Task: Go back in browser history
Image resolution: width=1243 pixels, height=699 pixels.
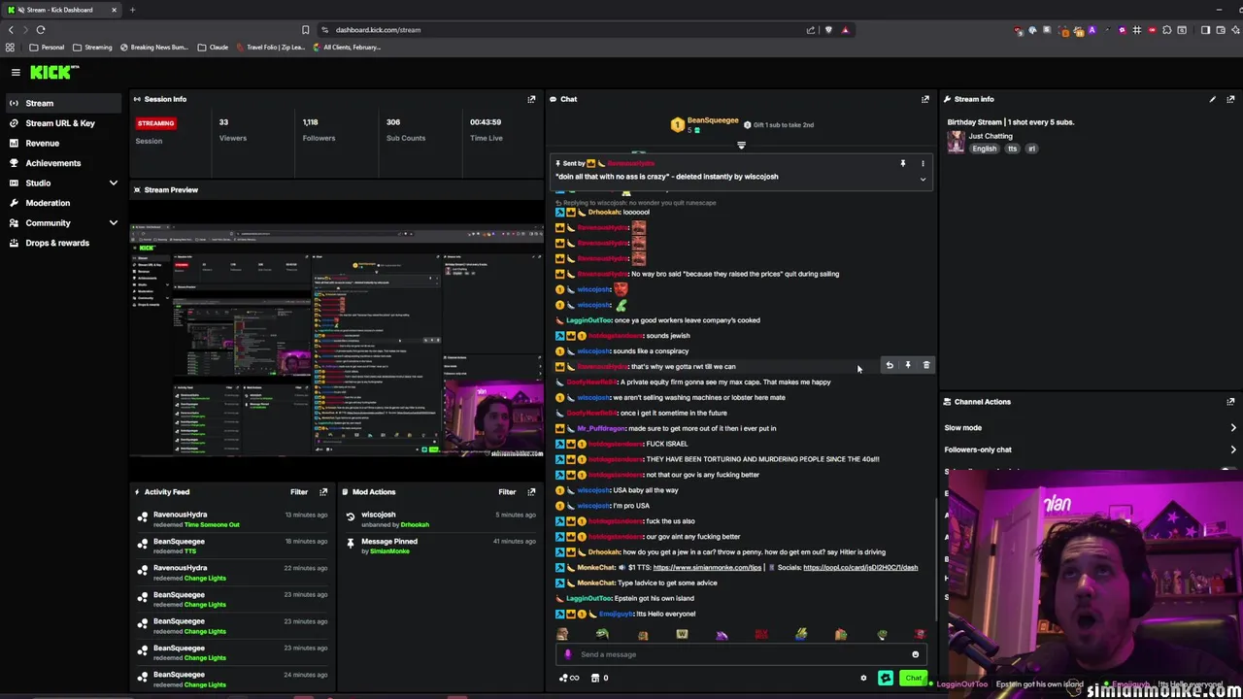Action: tap(11, 30)
